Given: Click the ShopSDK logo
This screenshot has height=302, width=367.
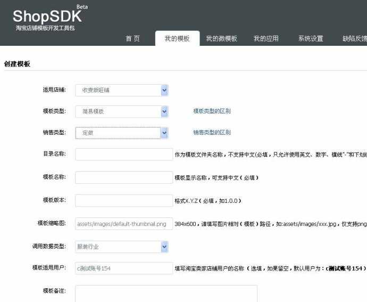Looking at the screenshot, I should tap(48, 17).
